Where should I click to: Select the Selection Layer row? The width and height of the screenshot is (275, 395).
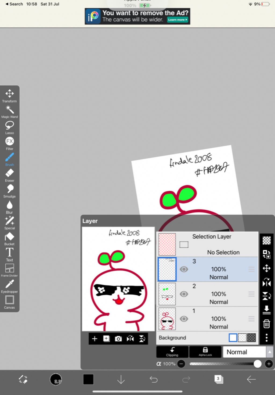click(x=207, y=244)
